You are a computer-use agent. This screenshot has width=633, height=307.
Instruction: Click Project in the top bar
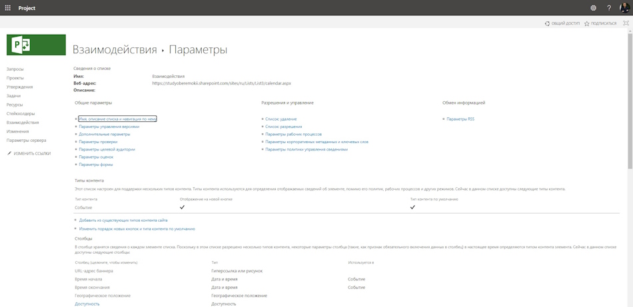[27, 8]
